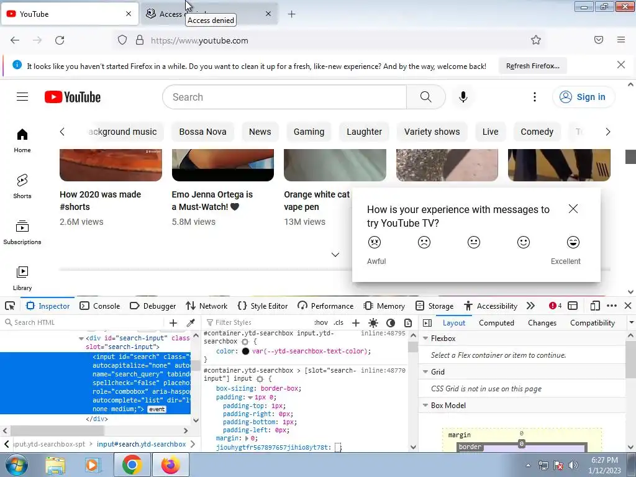Switch to the Access denied browser tab
Image resolution: width=636 pixels, height=477 pixels.
click(209, 14)
